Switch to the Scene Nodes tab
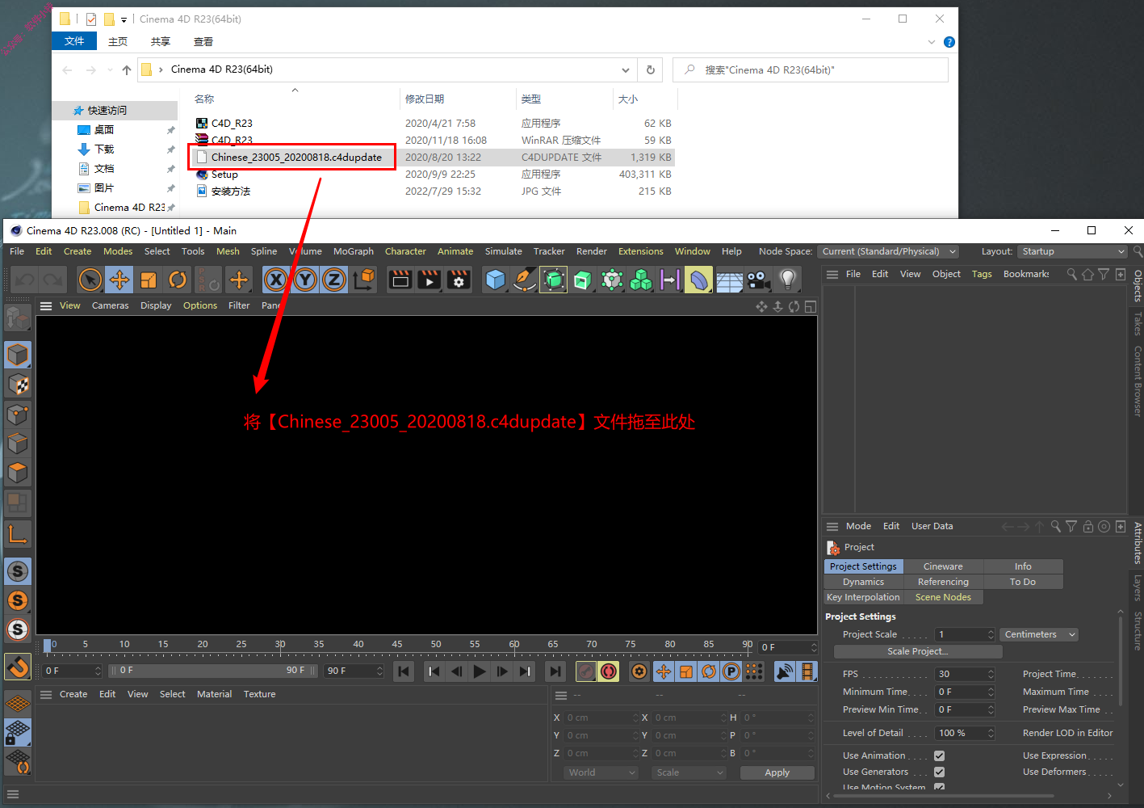 coord(943,597)
